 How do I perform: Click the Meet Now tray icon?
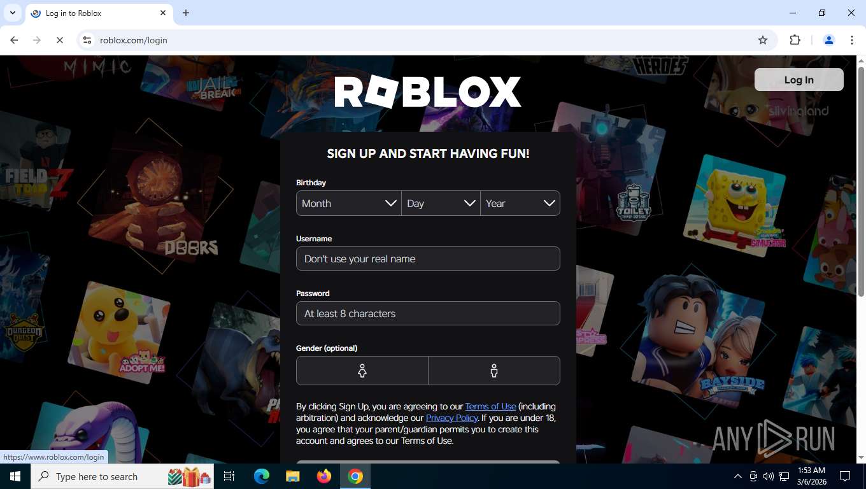tap(753, 476)
